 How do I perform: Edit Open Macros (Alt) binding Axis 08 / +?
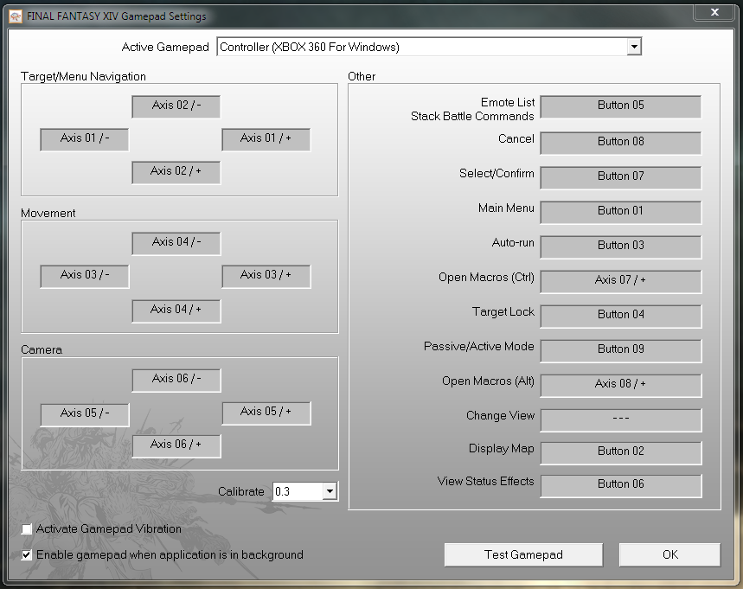click(x=621, y=385)
